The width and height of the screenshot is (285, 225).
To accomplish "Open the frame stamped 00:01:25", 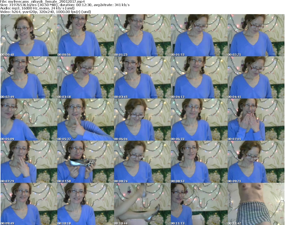I will pyautogui.click(x=142, y=35).
